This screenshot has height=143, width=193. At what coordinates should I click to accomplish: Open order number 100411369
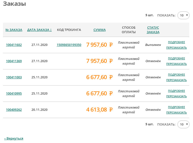click(14, 61)
